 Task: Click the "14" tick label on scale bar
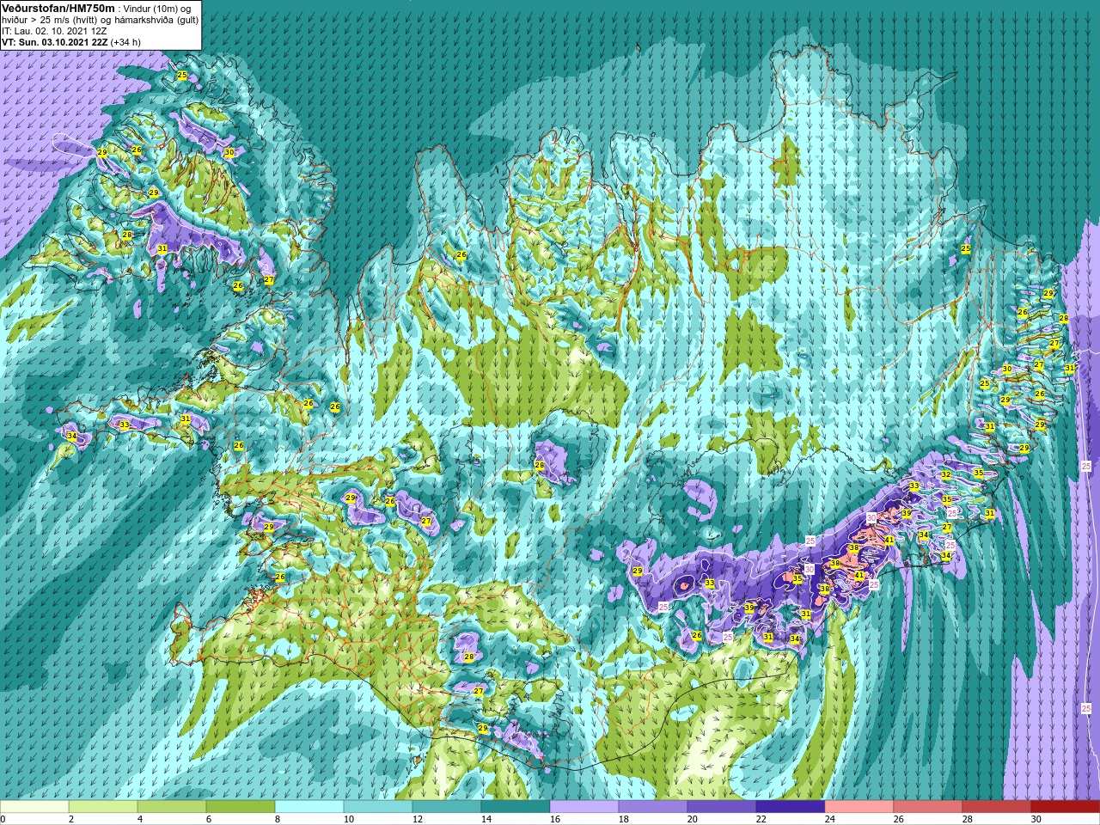click(x=485, y=819)
